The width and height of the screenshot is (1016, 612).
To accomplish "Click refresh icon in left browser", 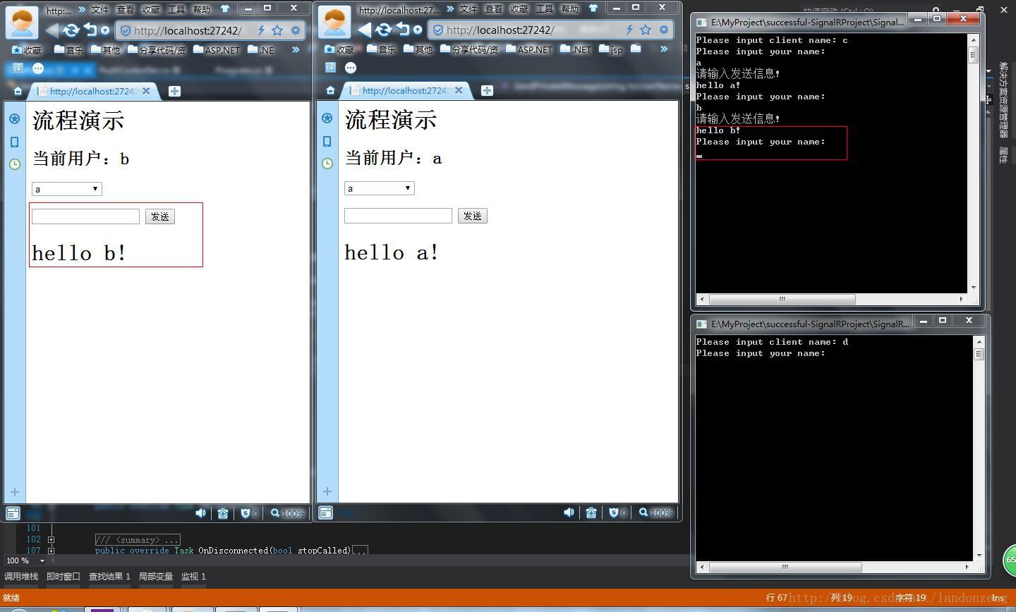I will [71, 30].
